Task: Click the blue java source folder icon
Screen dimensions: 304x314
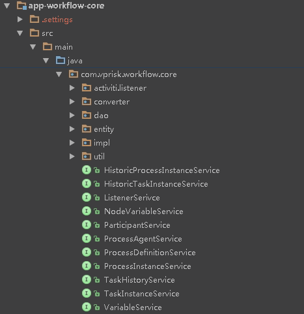Action: pos(61,60)
